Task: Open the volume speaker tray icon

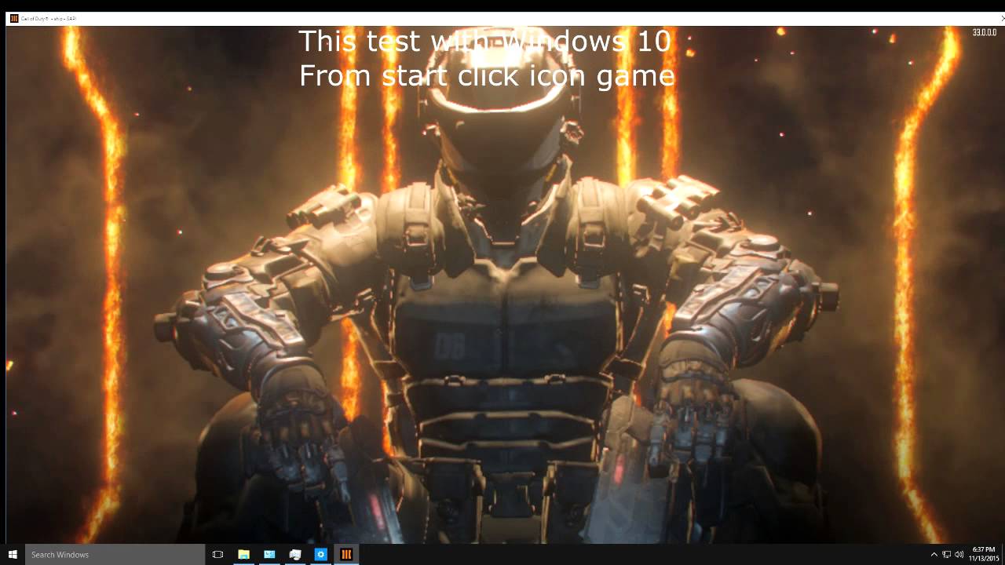Action: tap(959, 555)
